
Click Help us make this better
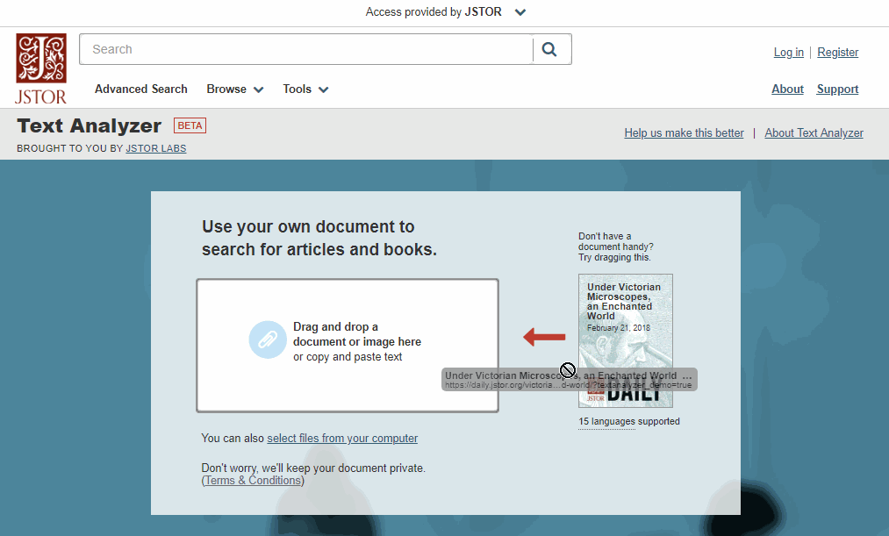684,132
